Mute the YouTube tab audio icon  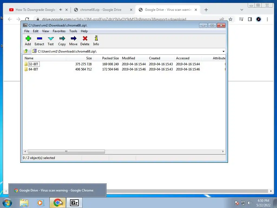pos(61,10)
